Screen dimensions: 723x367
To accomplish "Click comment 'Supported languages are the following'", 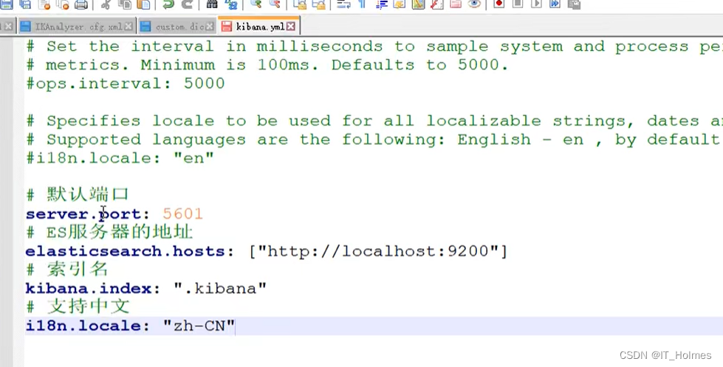I will coord(245,140).
